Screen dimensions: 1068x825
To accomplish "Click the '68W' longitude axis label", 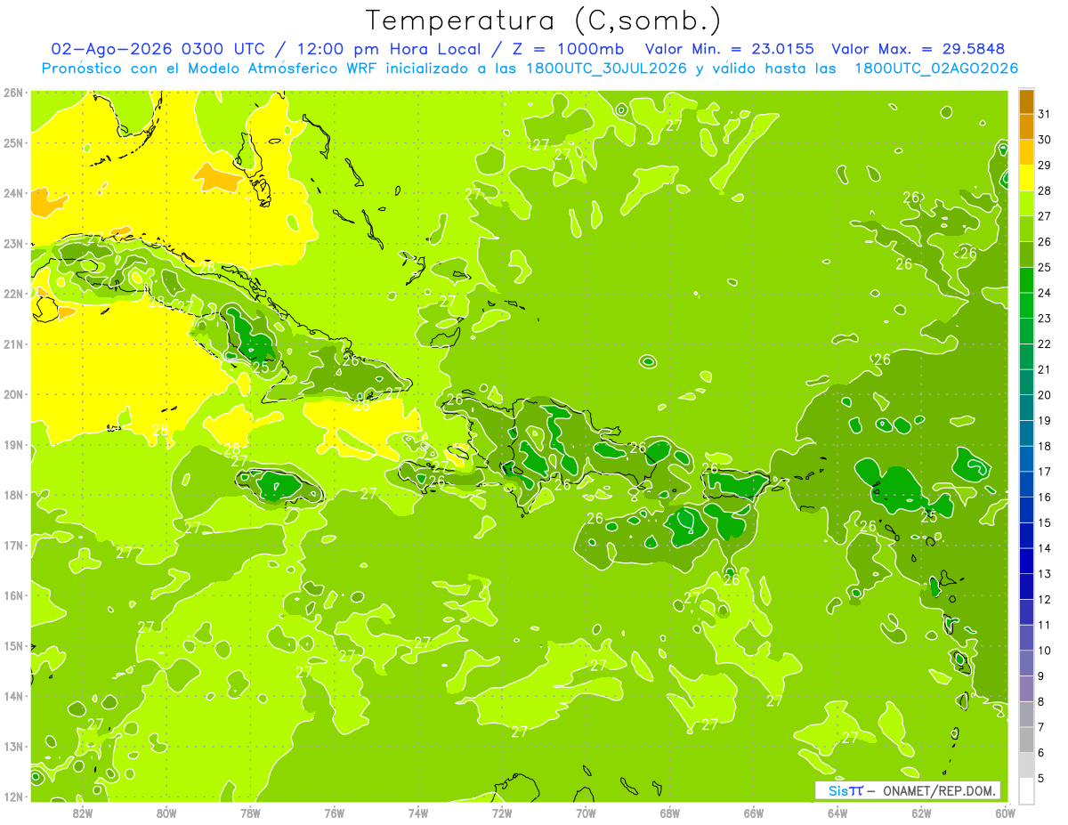I will pyautogui.click(x=670, y=813).
